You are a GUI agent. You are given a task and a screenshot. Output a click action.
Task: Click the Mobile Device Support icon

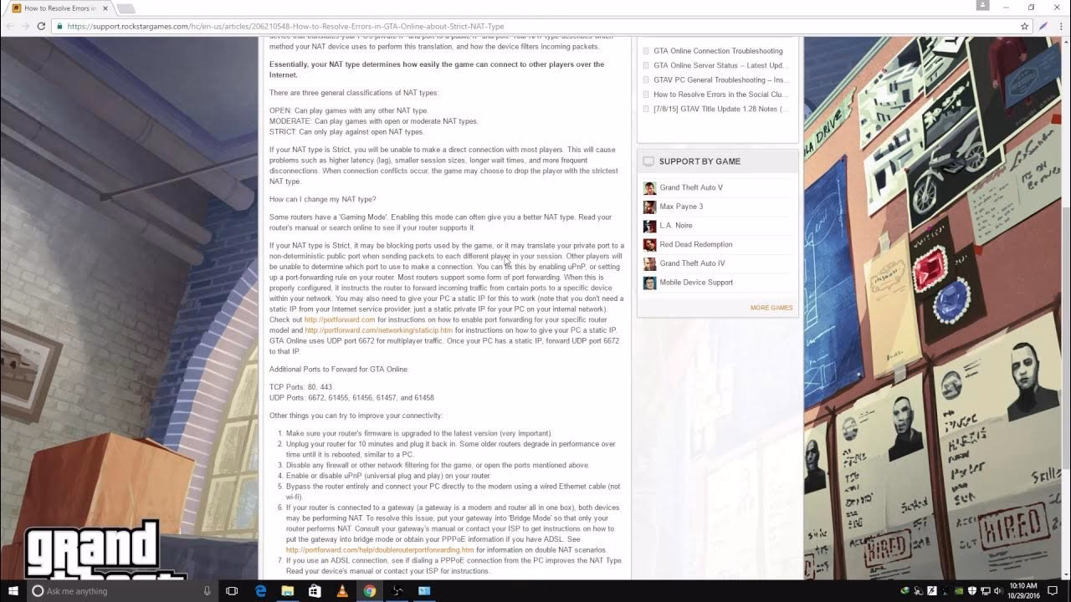click(649, 283)
